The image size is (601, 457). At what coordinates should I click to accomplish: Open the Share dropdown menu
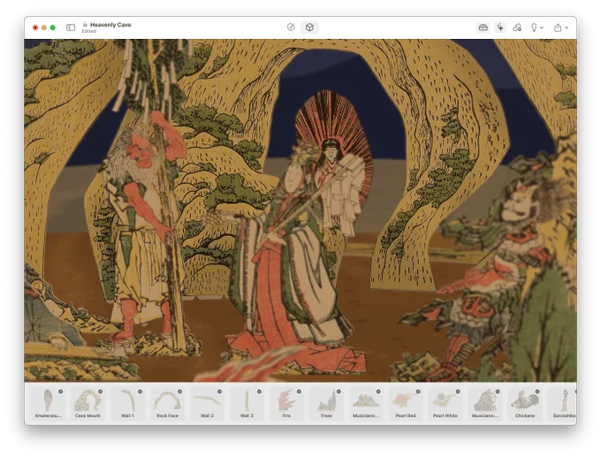tap(560, 27)
